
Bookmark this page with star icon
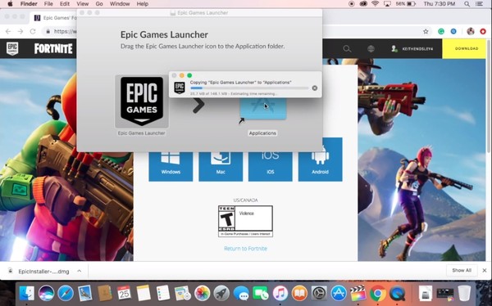(426, 31)
